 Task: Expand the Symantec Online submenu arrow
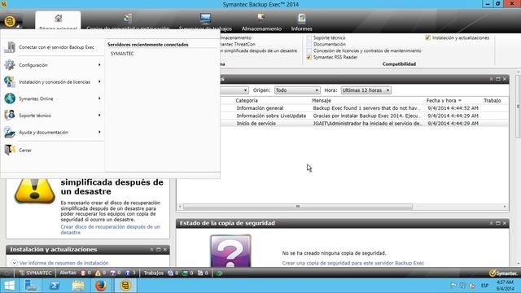pos(99,98)
